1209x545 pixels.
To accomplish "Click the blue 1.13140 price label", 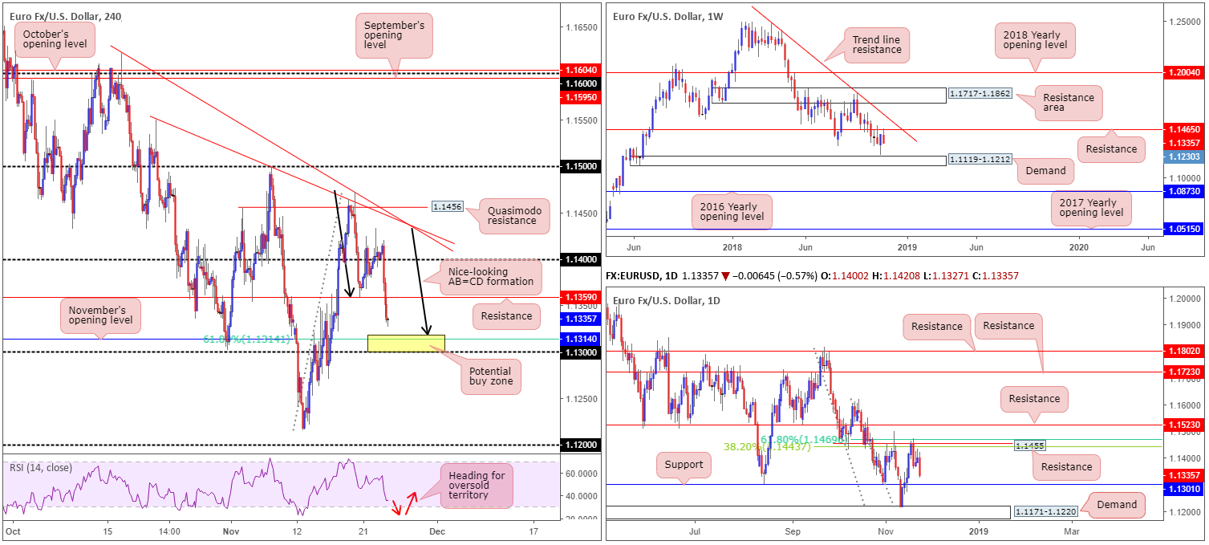I will click(579, 339).
